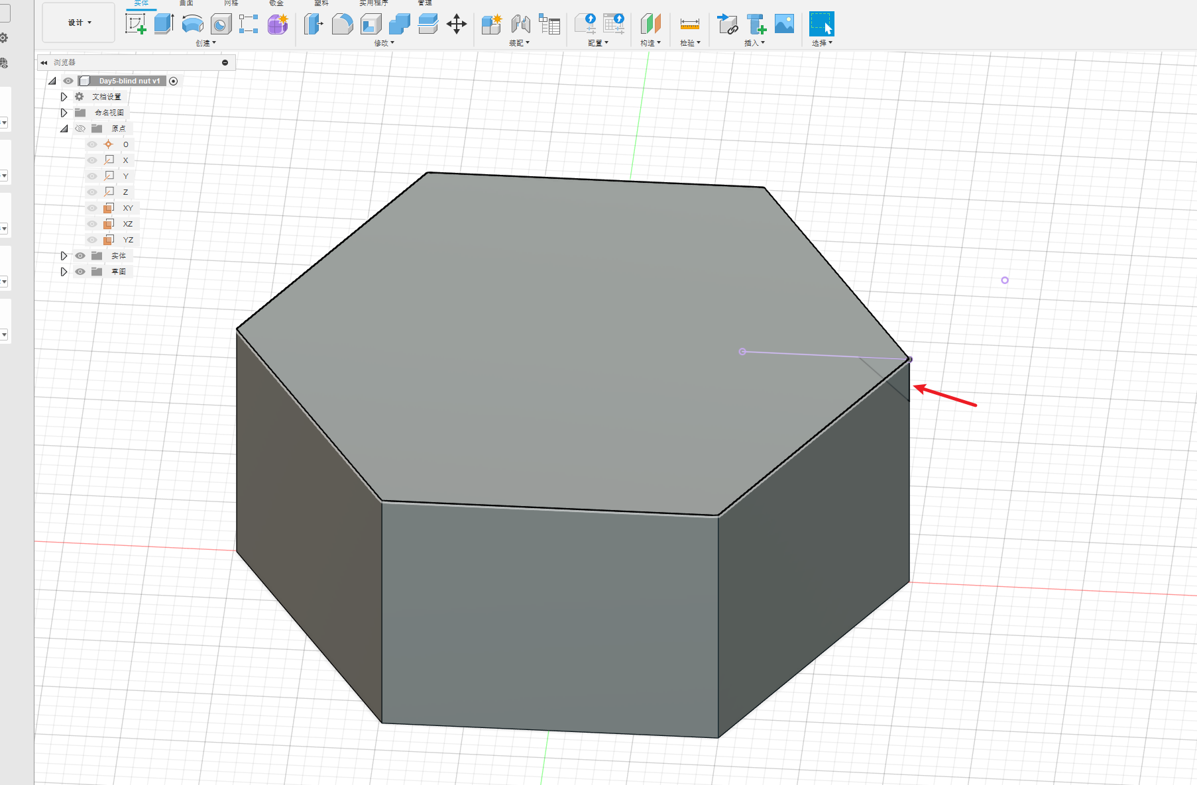Screen dimensions: 1197x785
Task: Click the Insert Canvas image icon
Action: point(784,25)
